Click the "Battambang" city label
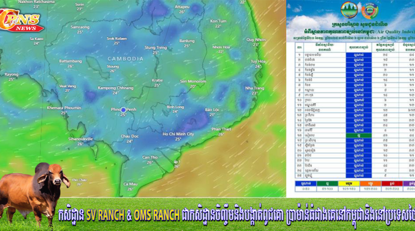 [71, 61]
